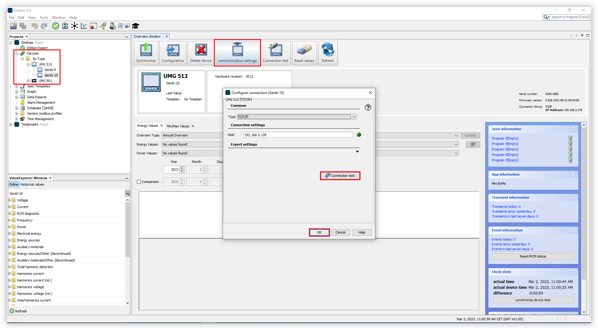Click the Reset values eraser icon
This screenshot has width=598, height=330.
pyautogui.click(x=304, y=52)
